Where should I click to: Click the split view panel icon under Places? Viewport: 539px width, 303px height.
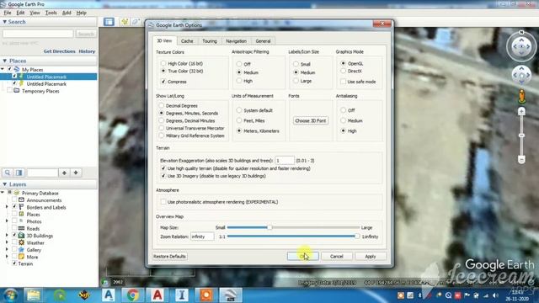pos(19,173)
